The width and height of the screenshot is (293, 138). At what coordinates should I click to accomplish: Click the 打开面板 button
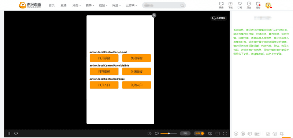pos(104,72)
